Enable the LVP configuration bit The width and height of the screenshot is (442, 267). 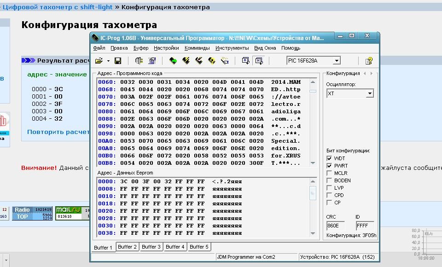329,188
